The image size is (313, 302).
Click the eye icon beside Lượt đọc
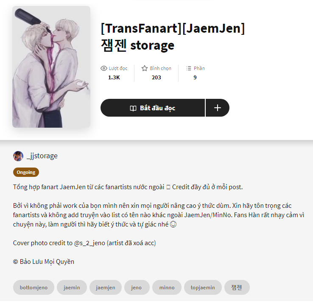(104, 68)
